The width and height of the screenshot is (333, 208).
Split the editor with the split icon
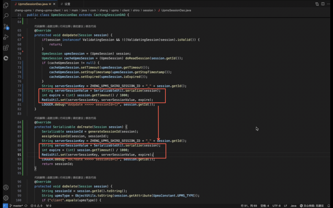(323, 4)
